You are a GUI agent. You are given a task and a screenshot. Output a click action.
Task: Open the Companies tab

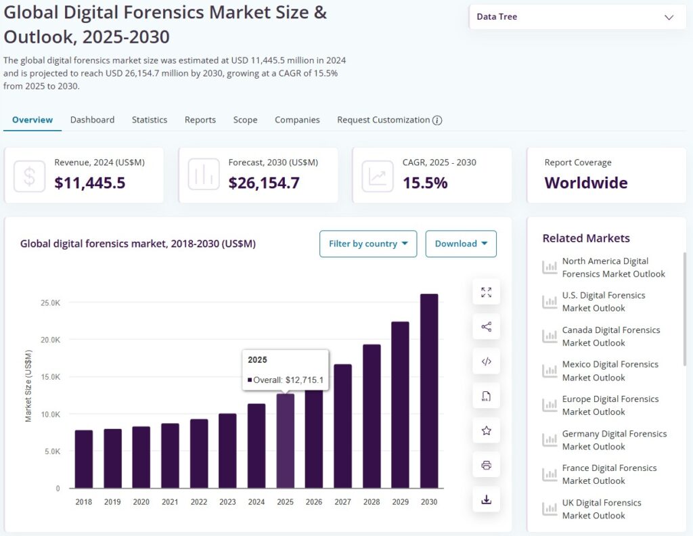(x=297, y=120)
